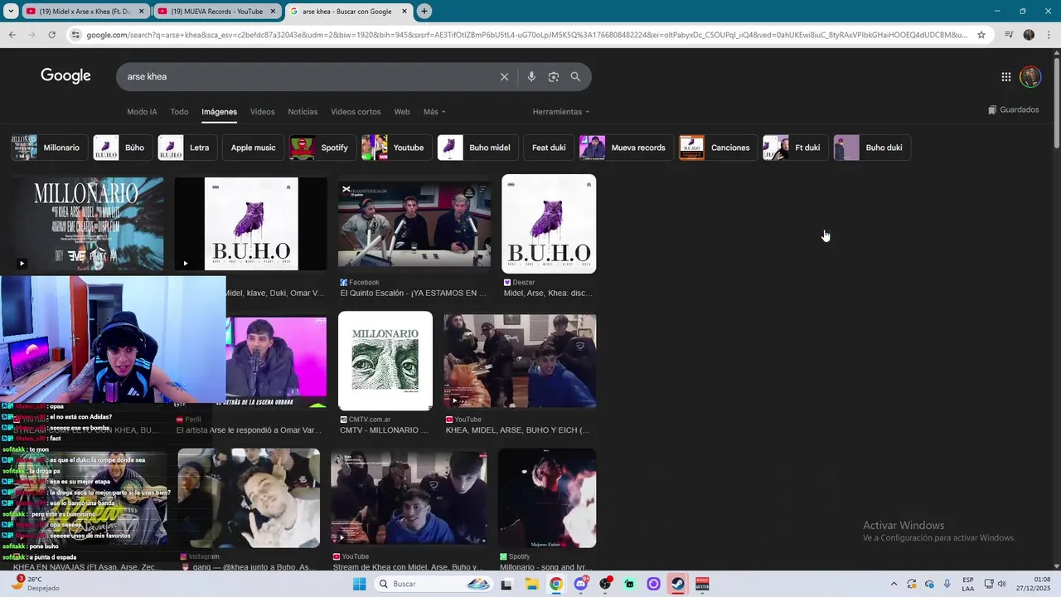Open a new browser tab
Screen dimensions: 1061x597
424,12
